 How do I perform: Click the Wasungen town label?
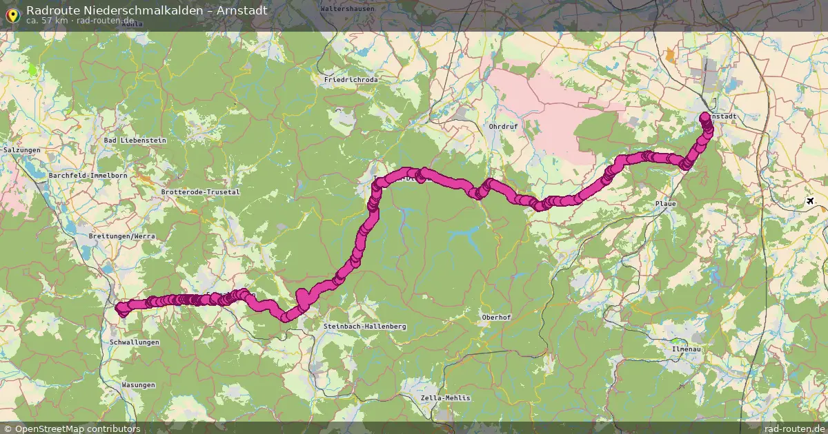point(139,385)
